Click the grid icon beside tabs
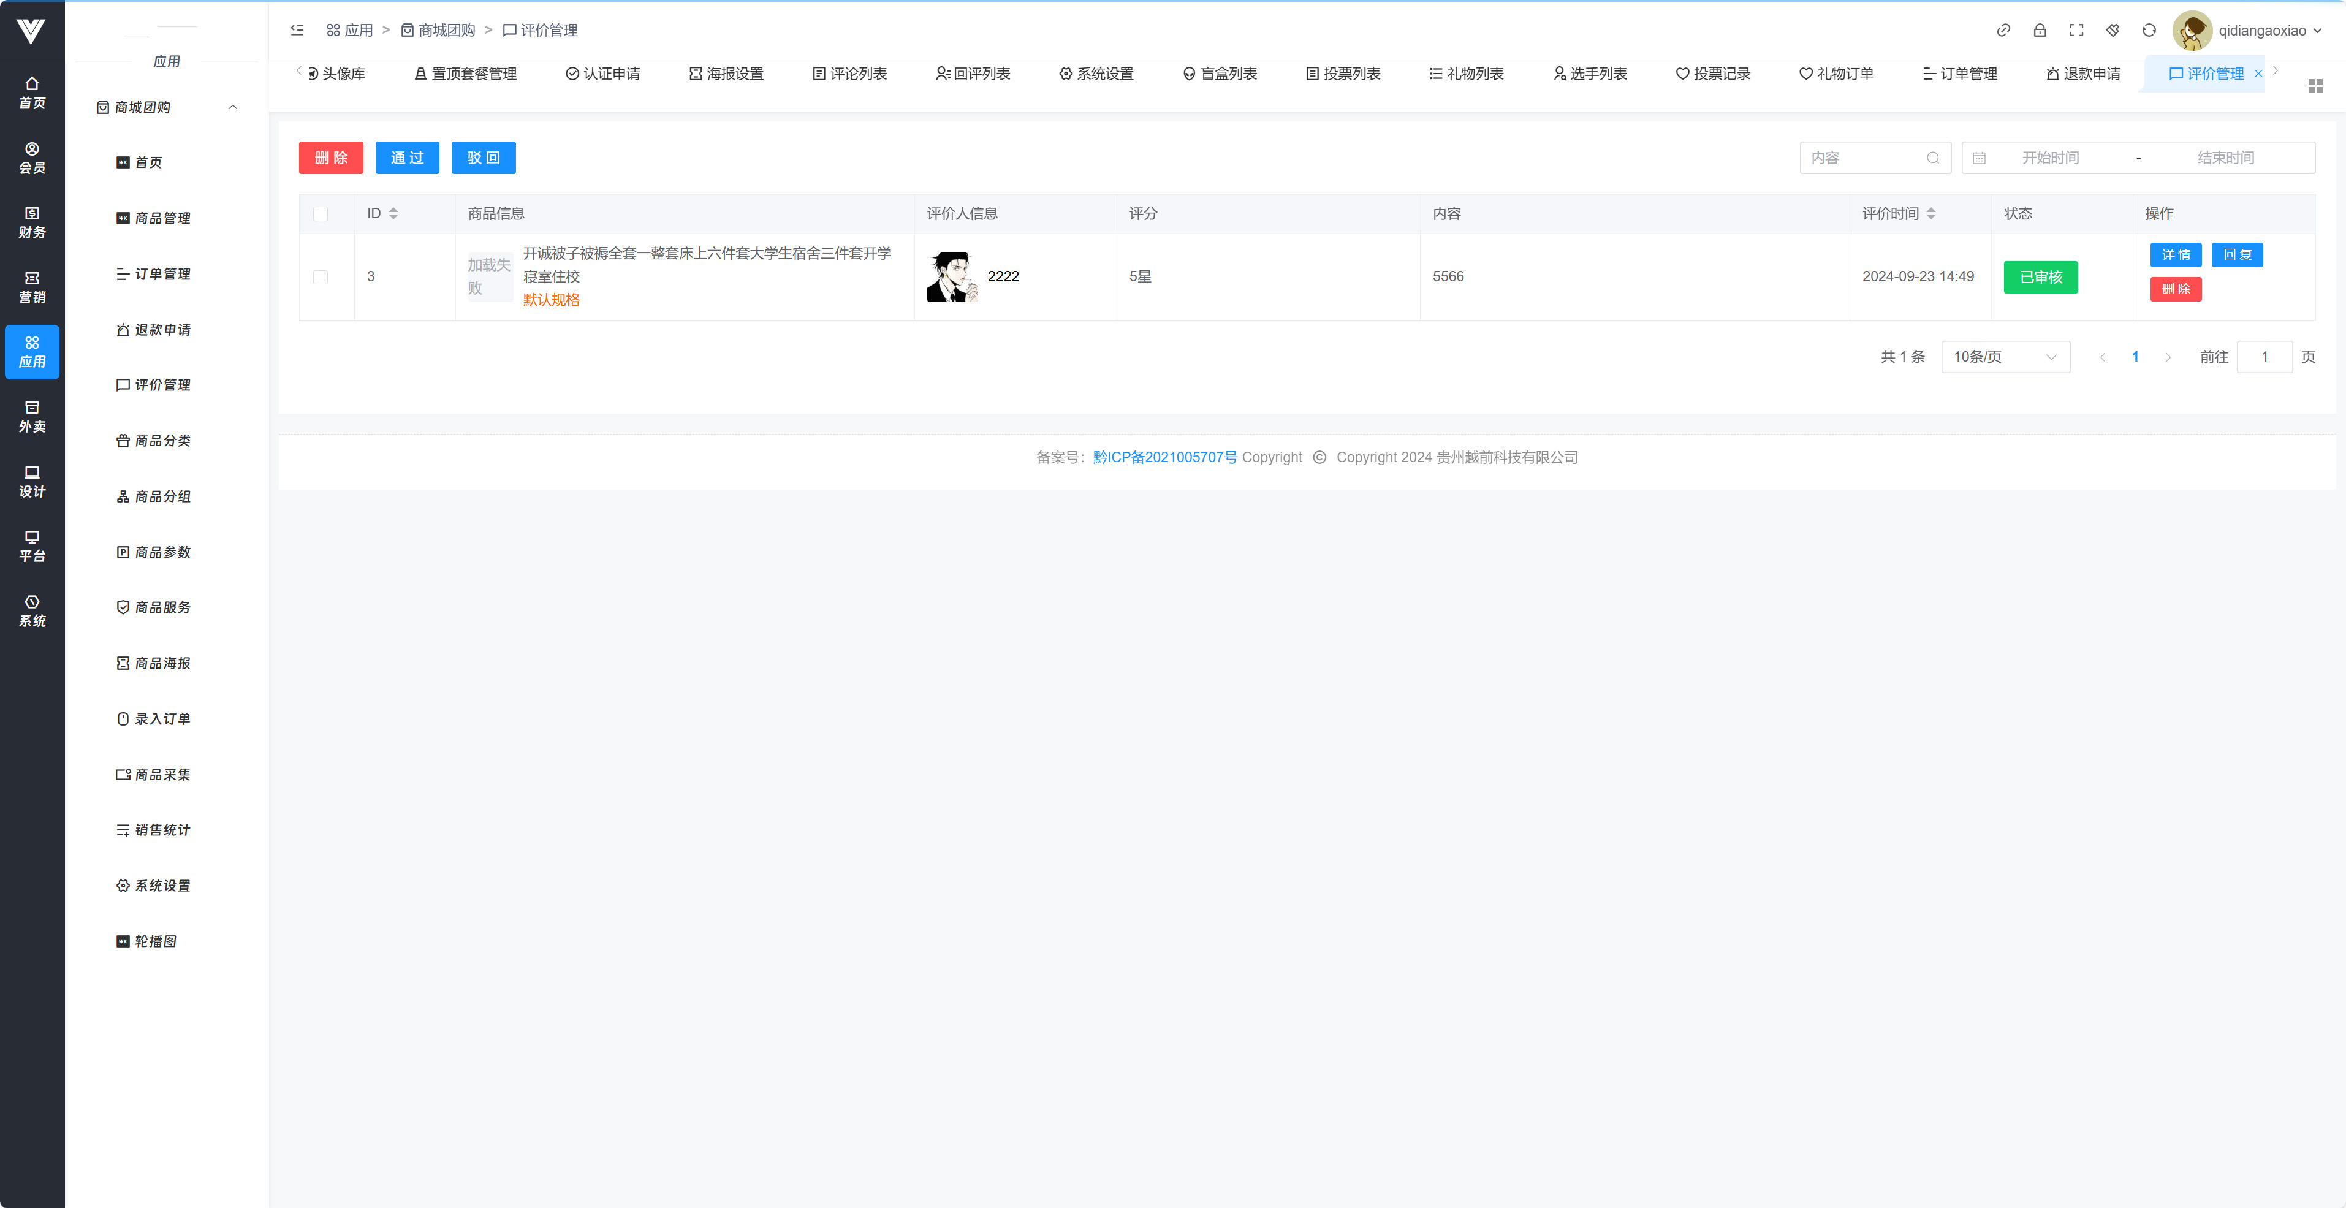2346x1208 pixels. (x=2315, y=86)
